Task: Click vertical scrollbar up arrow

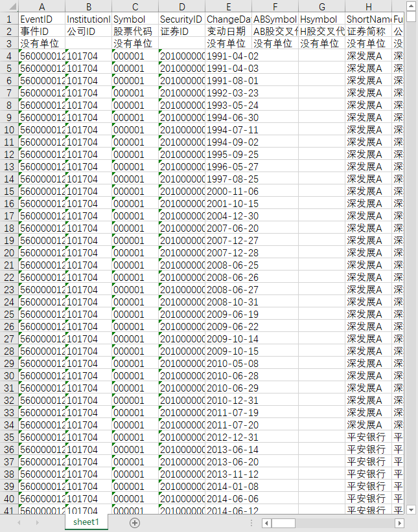Action: (411, 5)
